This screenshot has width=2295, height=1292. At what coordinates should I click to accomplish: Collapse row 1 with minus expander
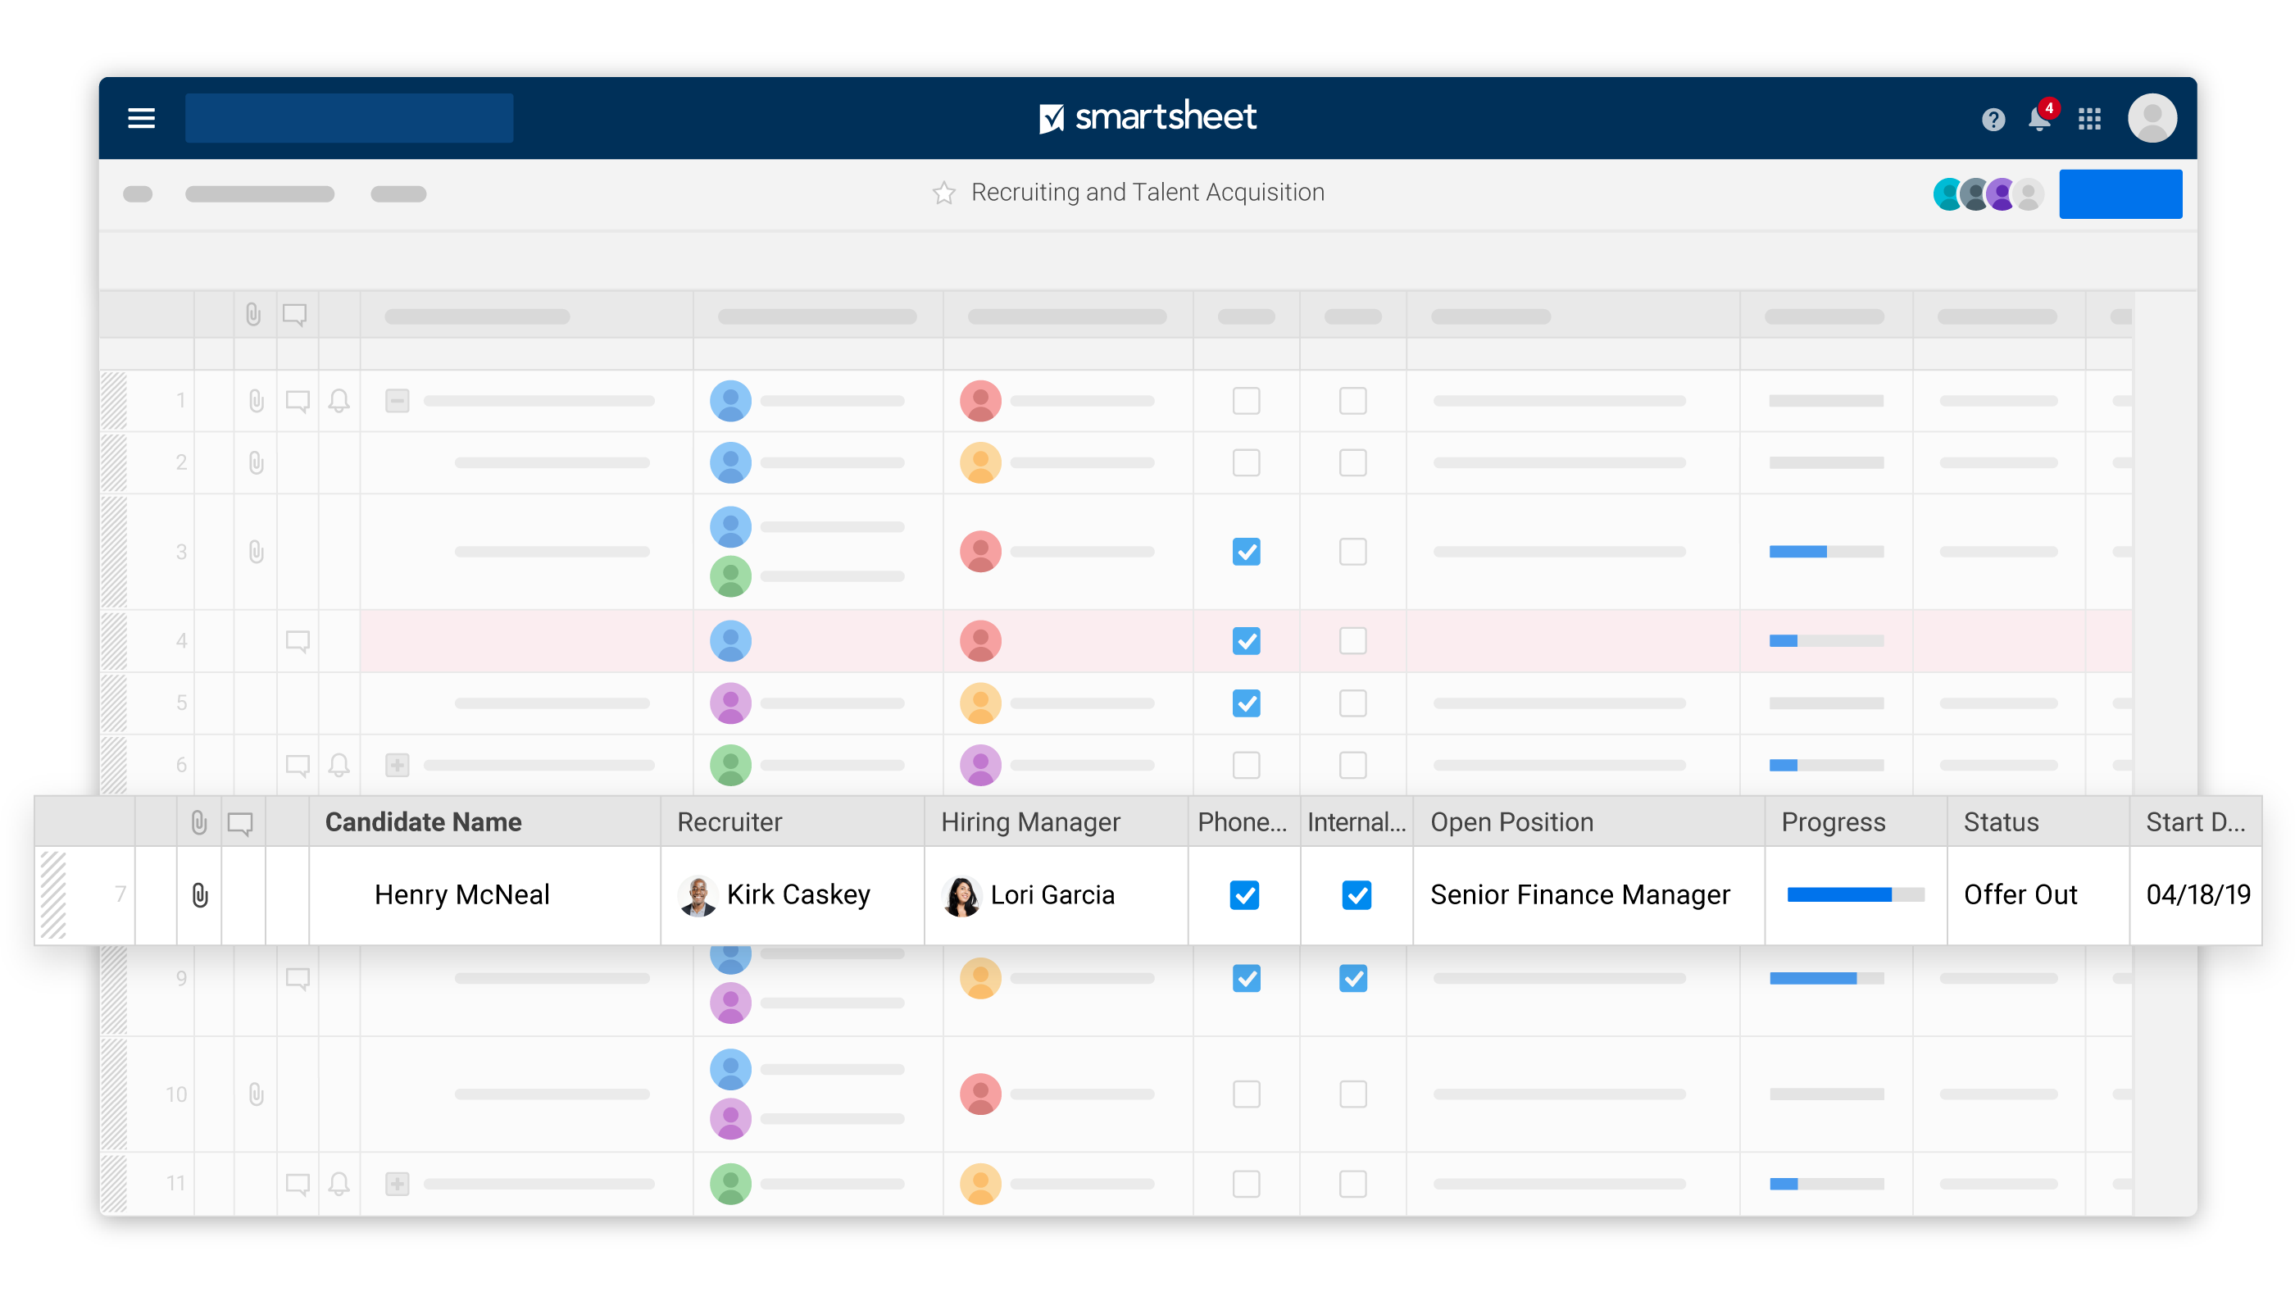(x=398, y=401)
